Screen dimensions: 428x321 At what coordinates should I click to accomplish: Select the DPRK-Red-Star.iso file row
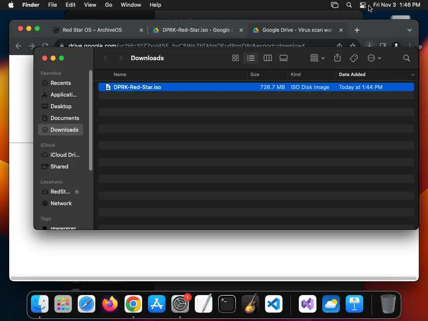pyautogui.click(x=256, y=87)
